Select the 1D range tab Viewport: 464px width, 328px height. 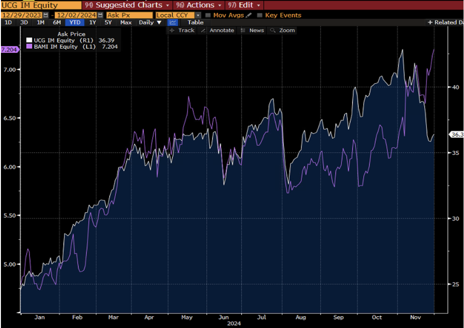[x=8, y=22]
